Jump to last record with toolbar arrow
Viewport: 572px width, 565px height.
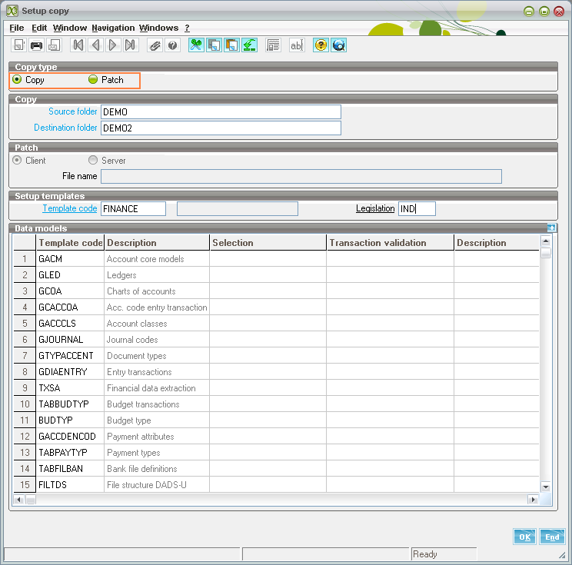coord(130,45)
